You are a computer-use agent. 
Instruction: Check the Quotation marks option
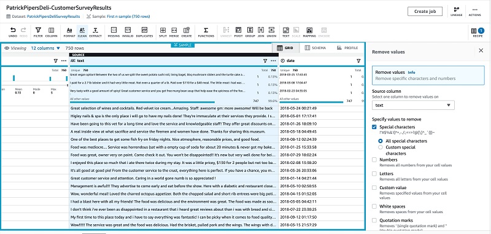[x=374, y=220]
